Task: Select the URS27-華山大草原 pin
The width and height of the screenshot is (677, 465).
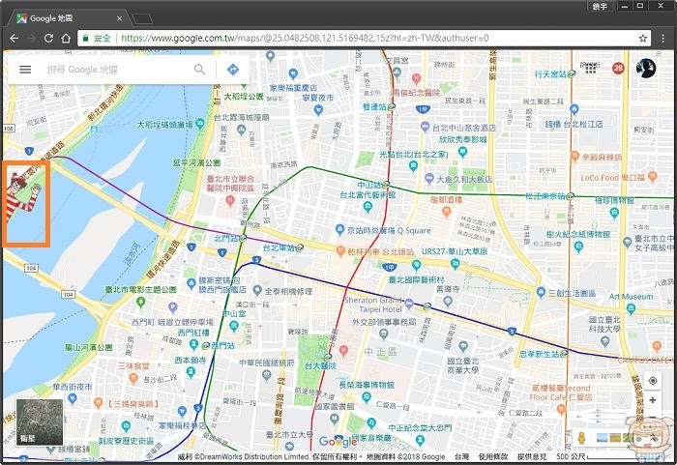Action: click(x=456, y=263)
